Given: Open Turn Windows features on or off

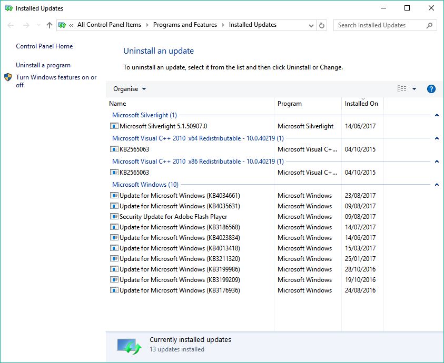Looking at the screenshot, I should coord(56,81).
